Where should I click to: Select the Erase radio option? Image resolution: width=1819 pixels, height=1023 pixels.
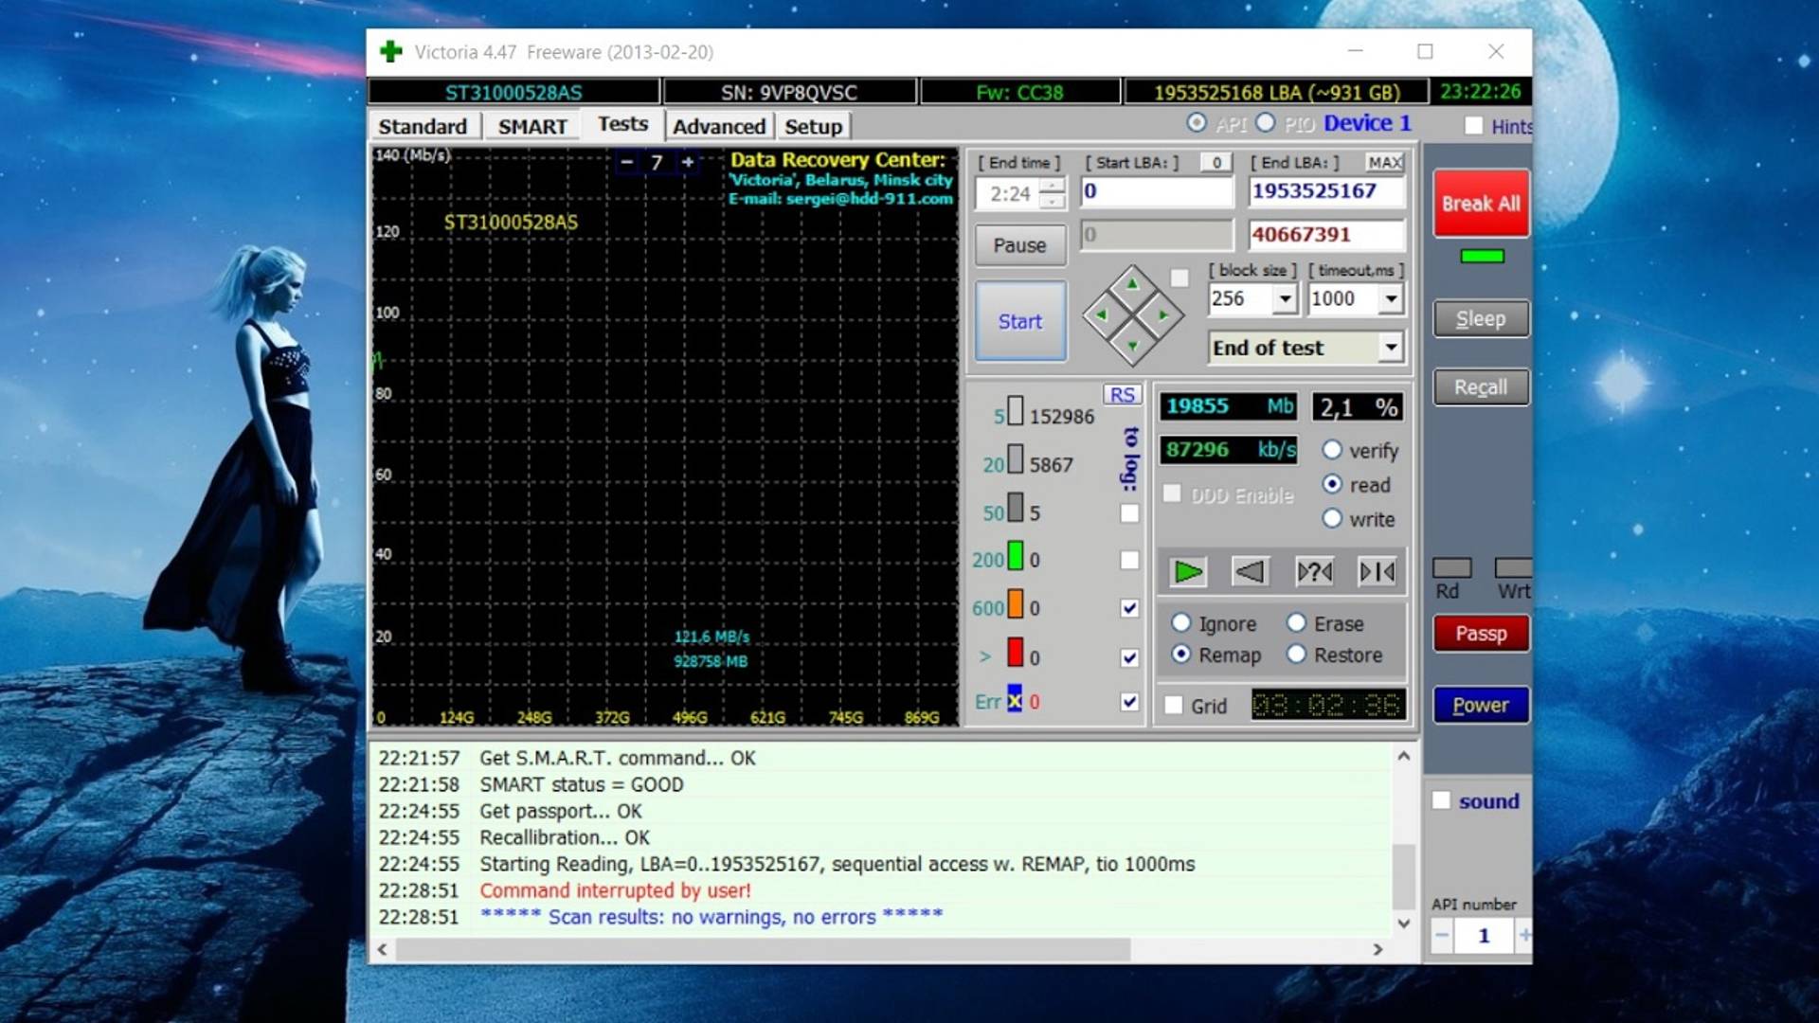[x=1297, y=623]
